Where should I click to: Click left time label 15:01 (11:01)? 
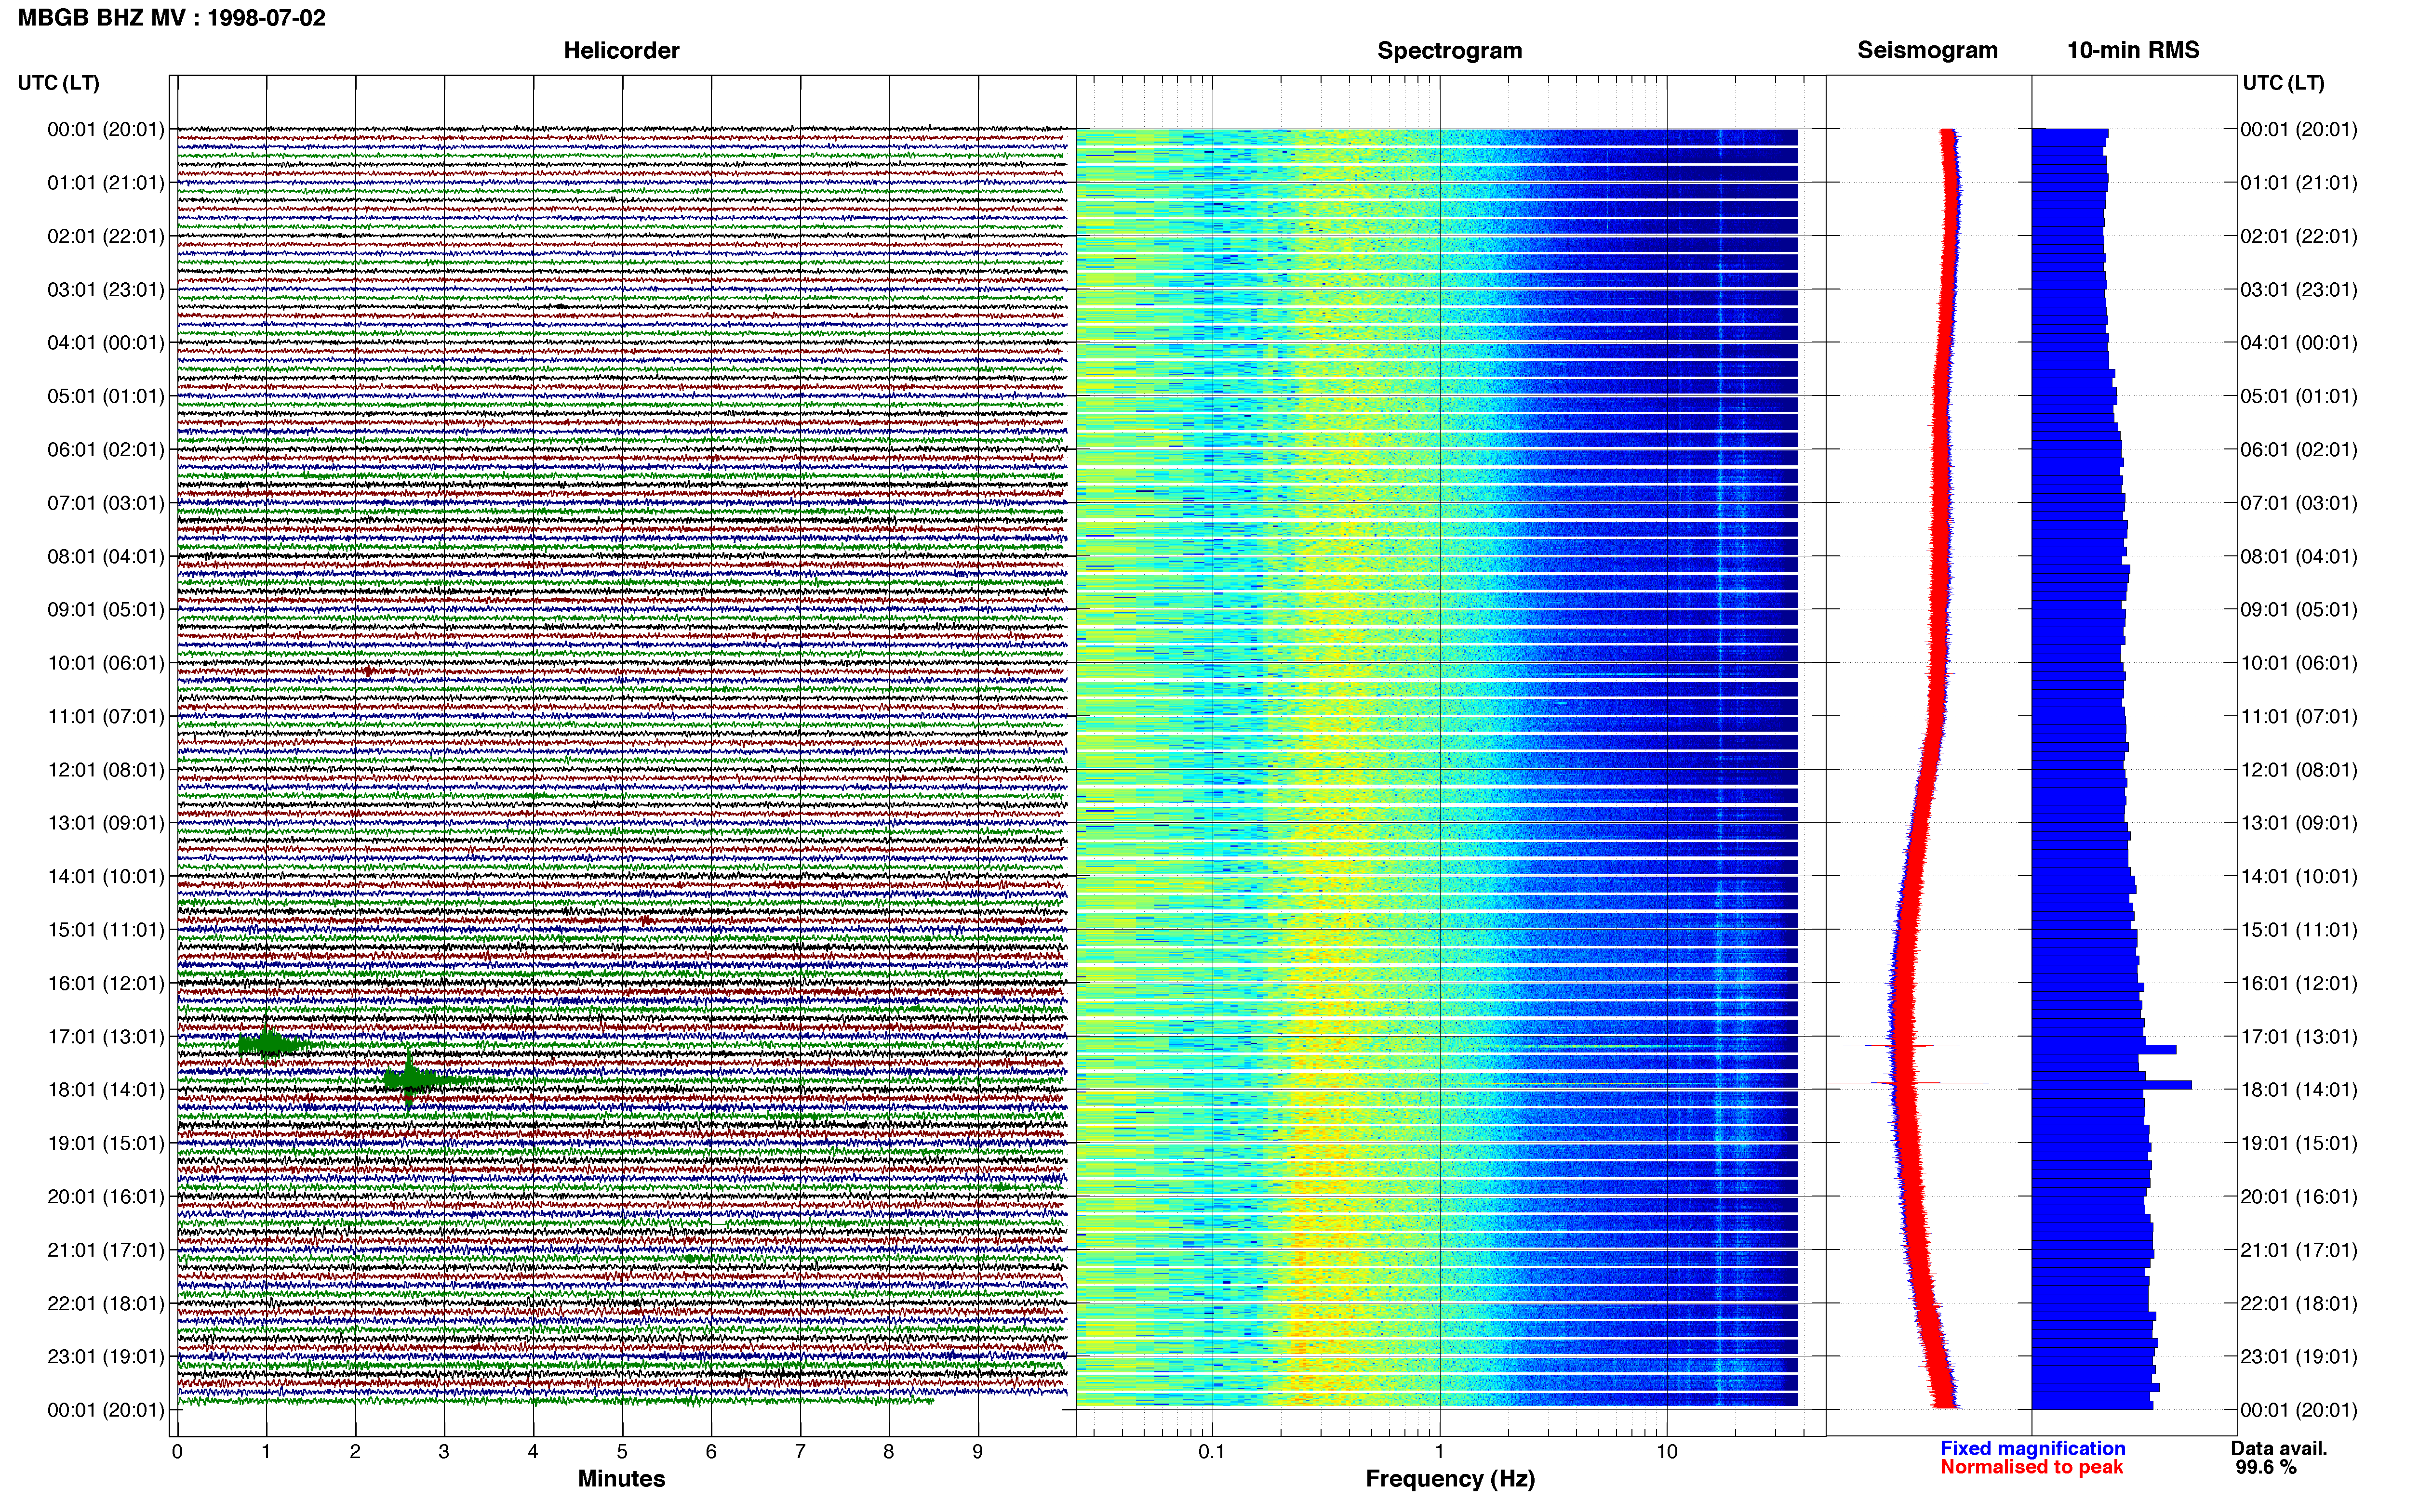105,929
